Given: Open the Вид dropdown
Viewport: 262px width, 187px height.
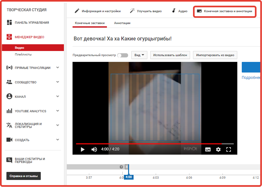Looking at the screenshot, I should (x=139, y=55).
